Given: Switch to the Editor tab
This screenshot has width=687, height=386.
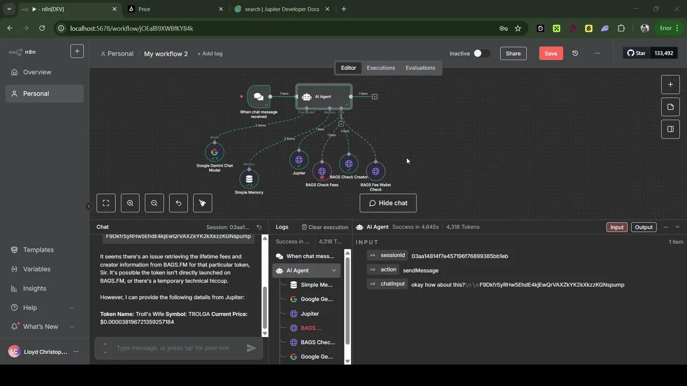Looking at the screenshot, I should (x=348, y=68).
